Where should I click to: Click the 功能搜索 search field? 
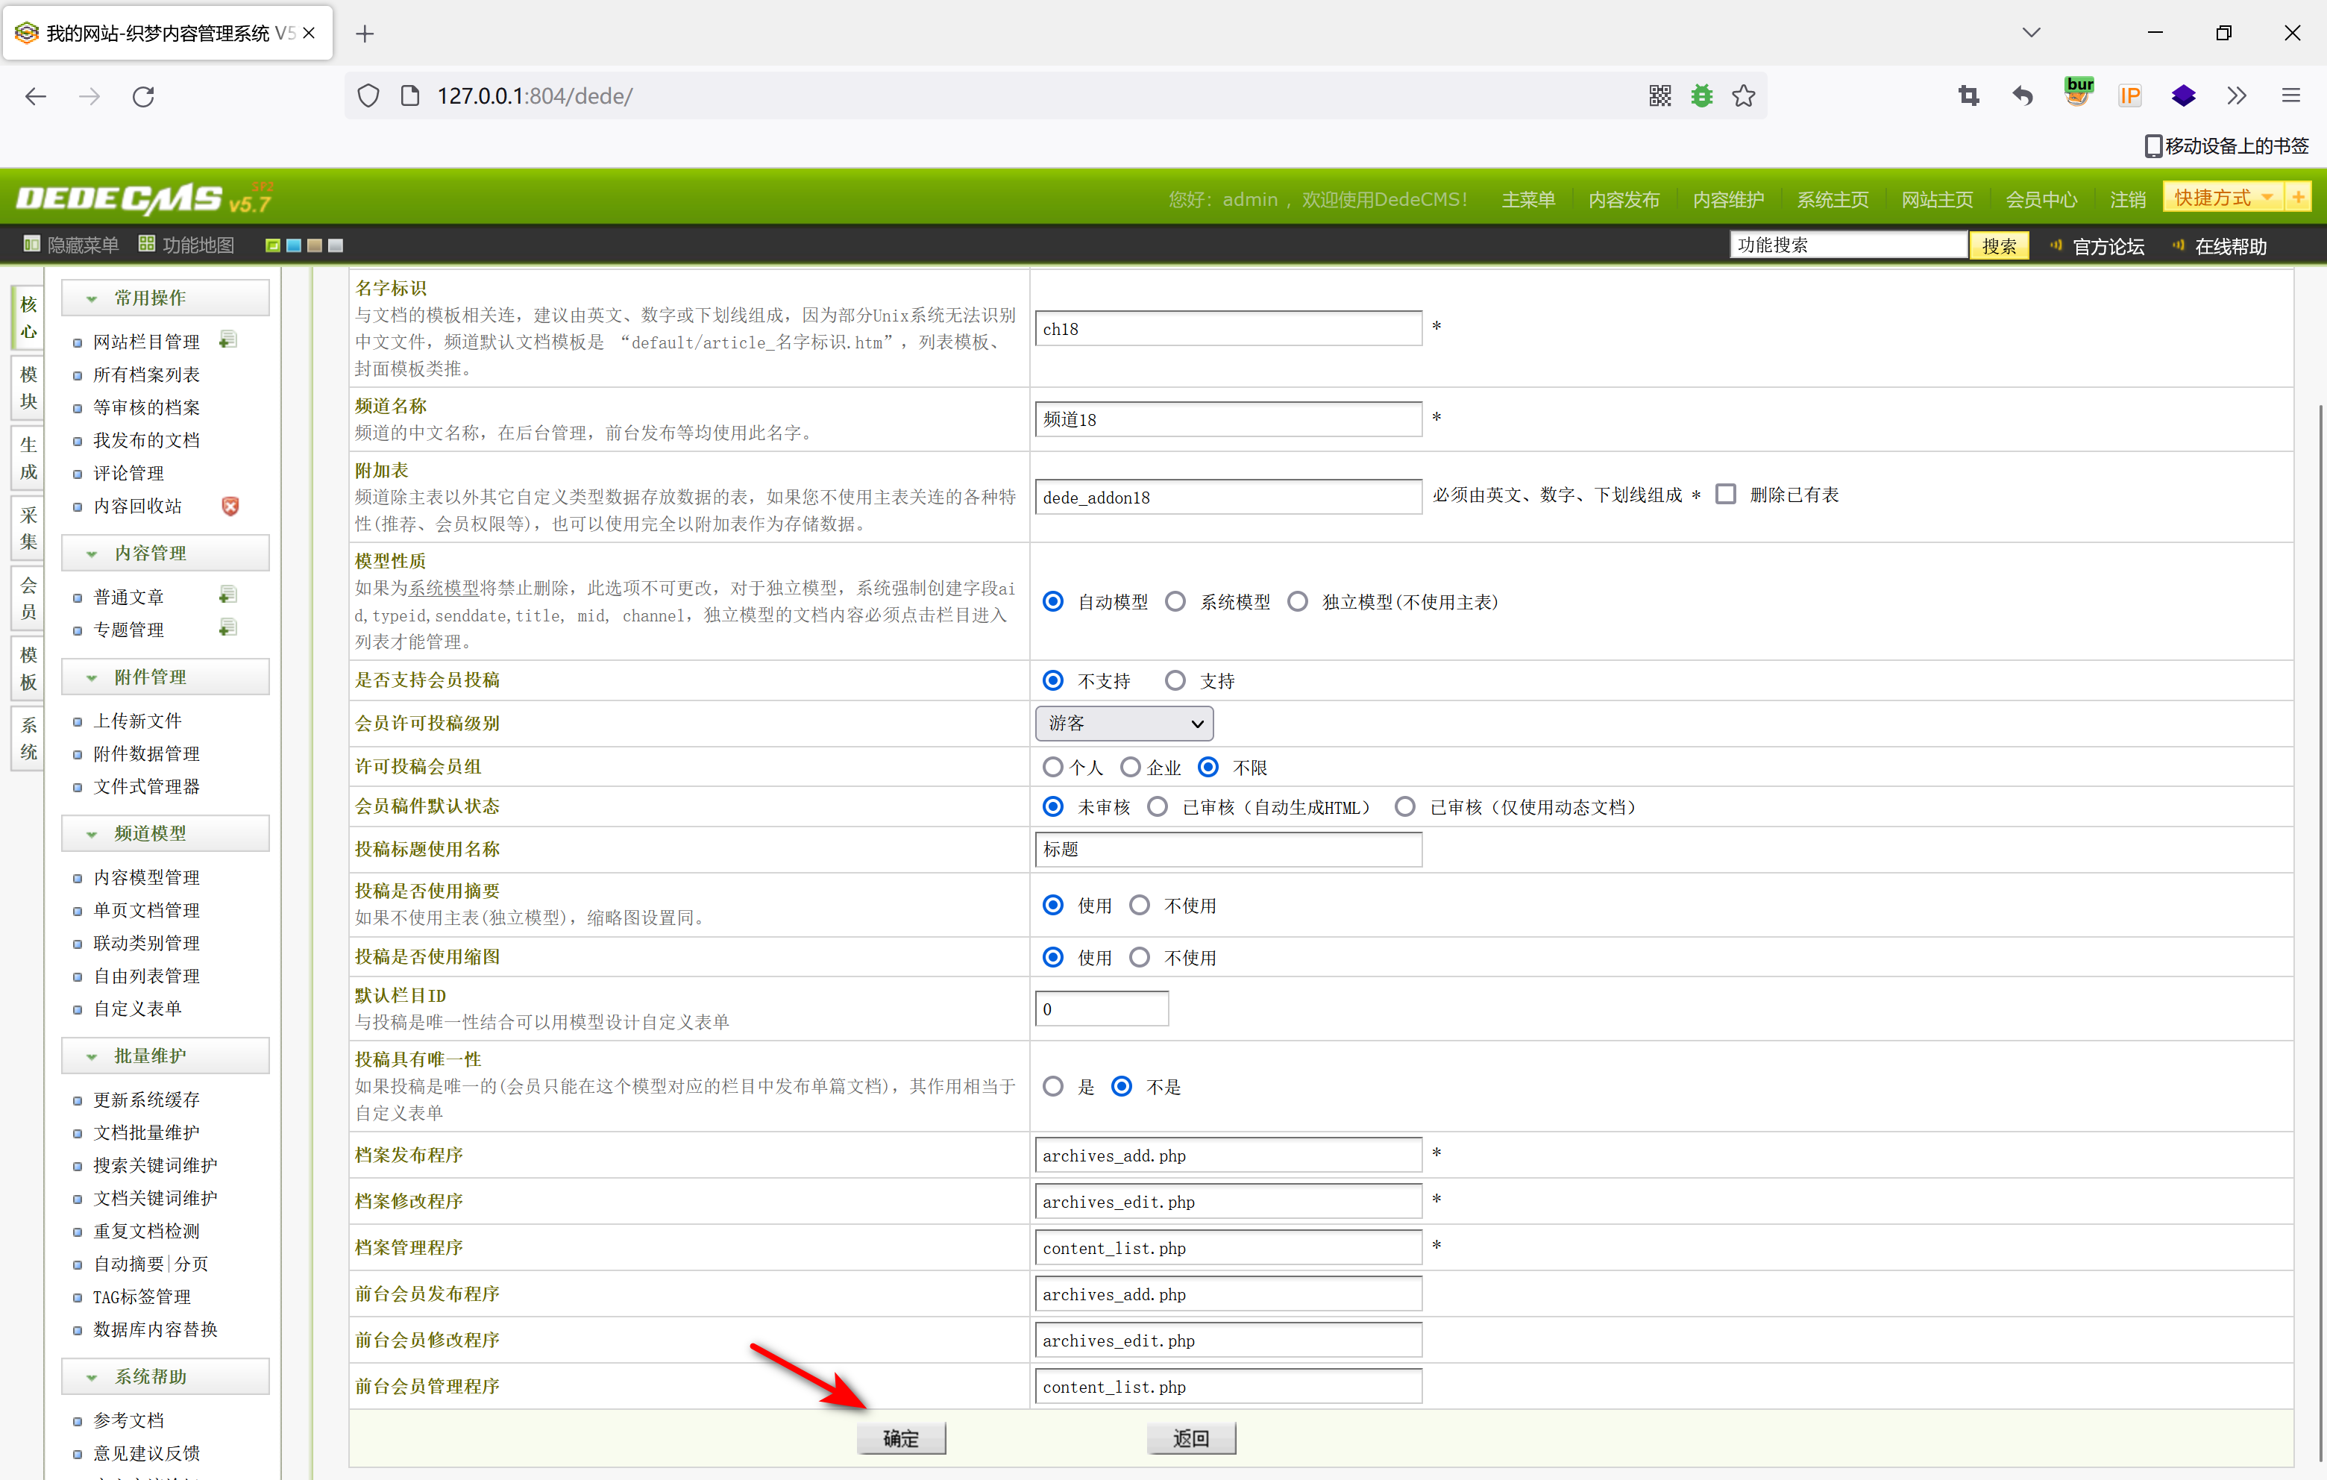coord(1847,245)
